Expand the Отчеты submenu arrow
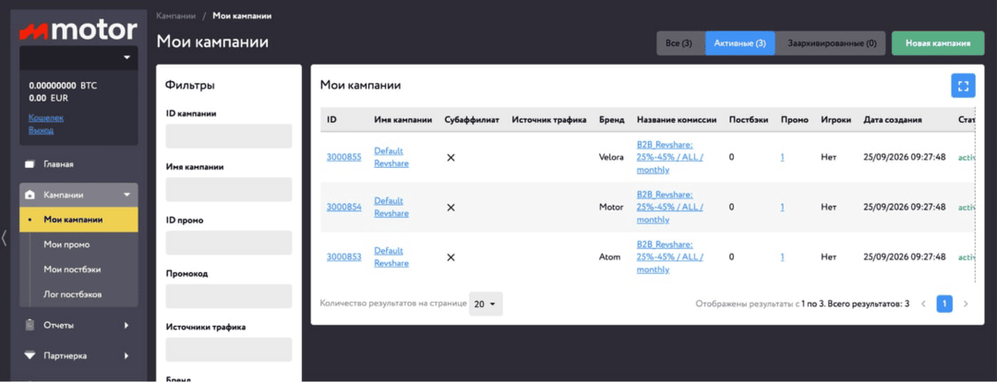997x382 pixels. click(x=126, y=325)
